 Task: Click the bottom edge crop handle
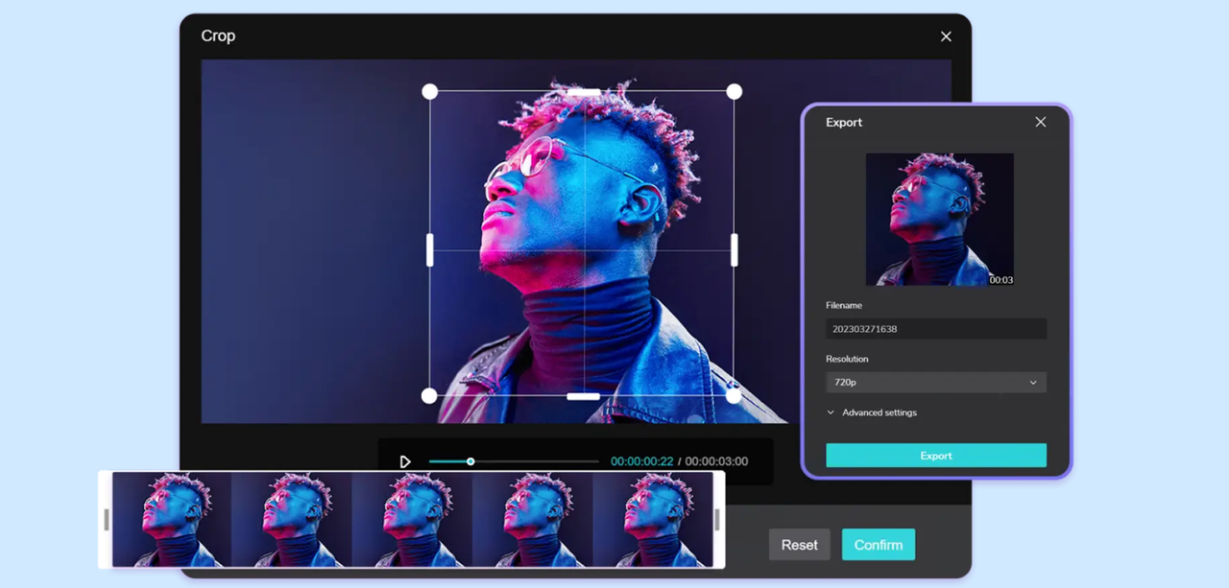(x=583, y=396)
